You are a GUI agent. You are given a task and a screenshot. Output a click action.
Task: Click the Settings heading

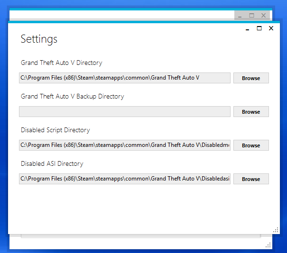[39, 39]
